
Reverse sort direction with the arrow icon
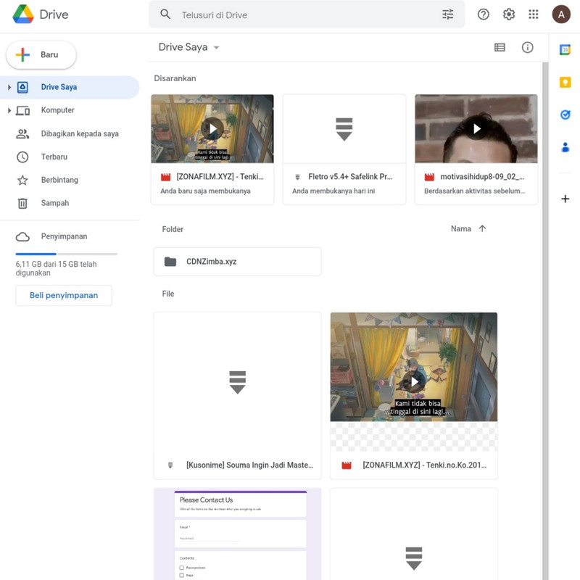(x=482, y=228)
